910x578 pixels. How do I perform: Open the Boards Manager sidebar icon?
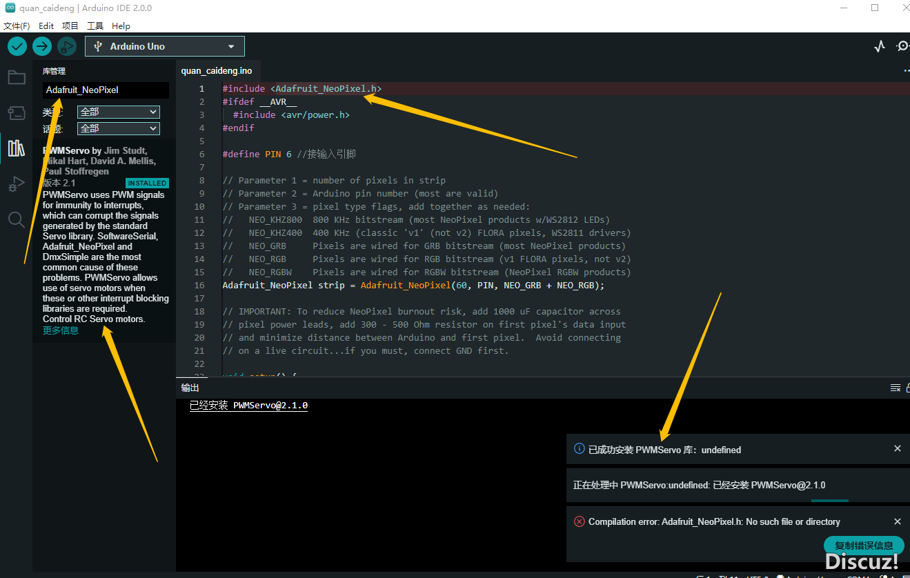point(17,112)
